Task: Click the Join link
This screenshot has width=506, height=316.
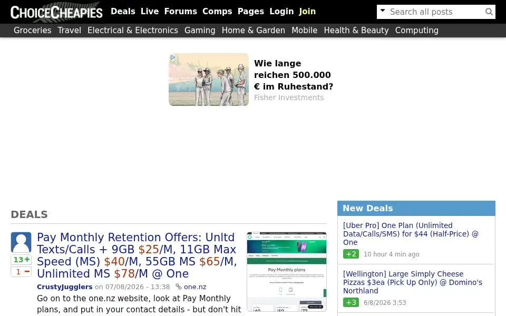Action: point(307,11)
